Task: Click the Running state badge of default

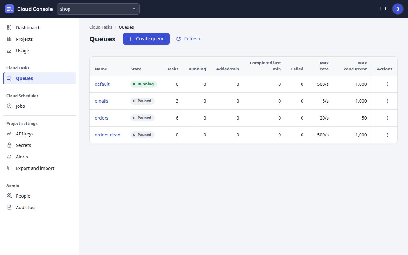Action: pyautogui.click(x=143, y=84)
